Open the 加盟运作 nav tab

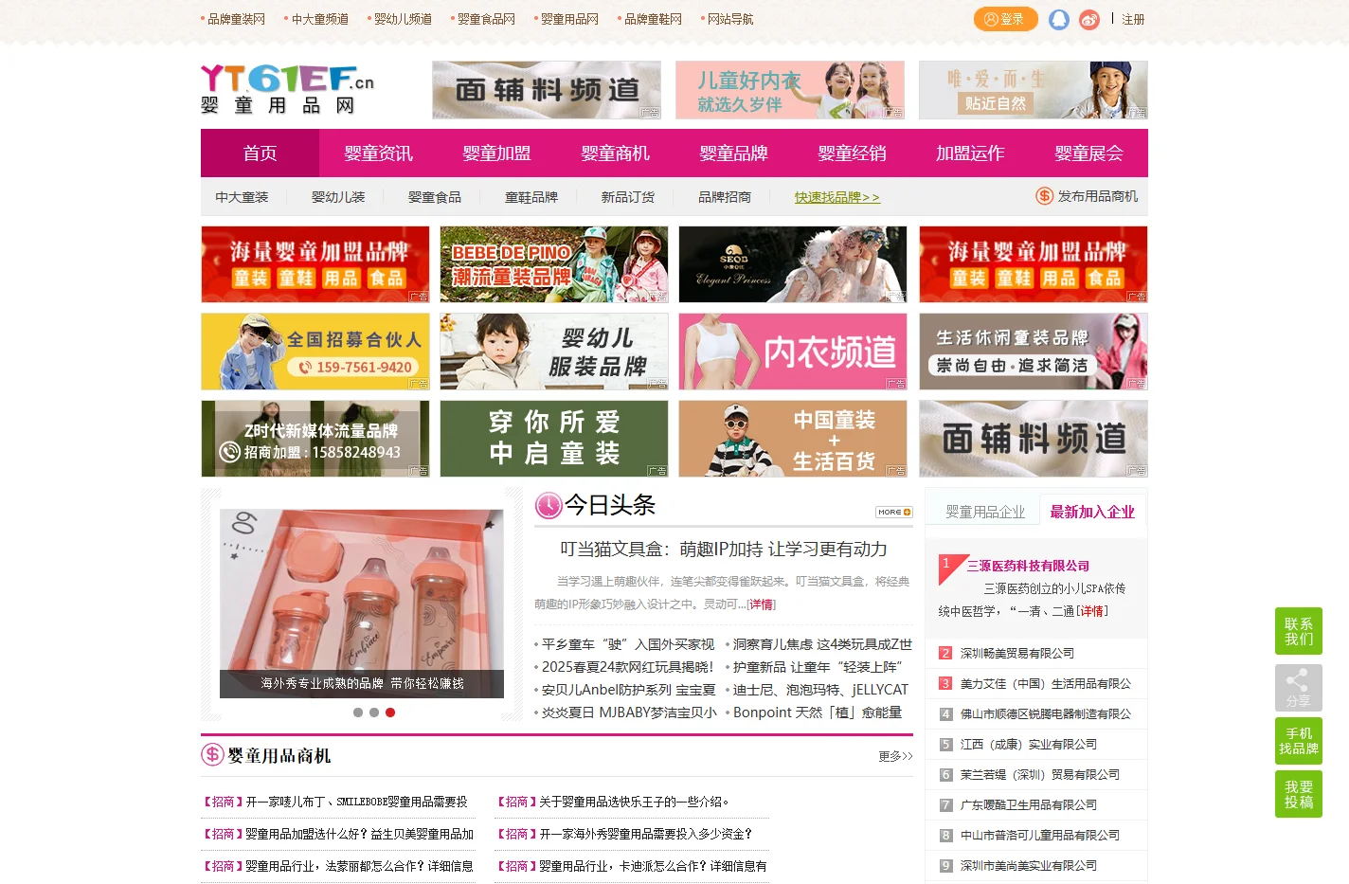pyautogui.click(x=970, y=153)
